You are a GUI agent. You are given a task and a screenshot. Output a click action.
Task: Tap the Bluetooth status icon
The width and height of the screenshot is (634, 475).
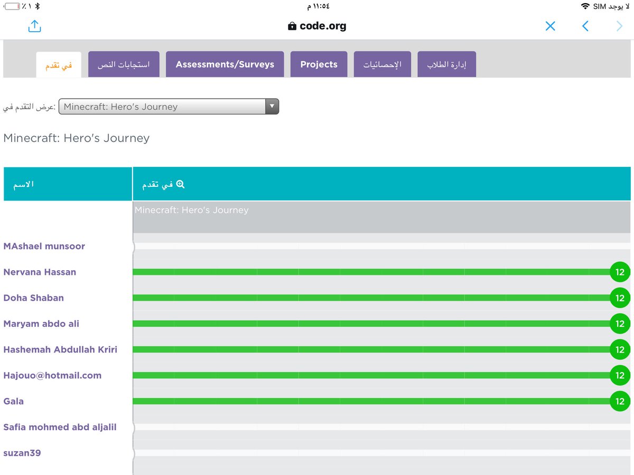pyautogui.click(x=38, y=6)
